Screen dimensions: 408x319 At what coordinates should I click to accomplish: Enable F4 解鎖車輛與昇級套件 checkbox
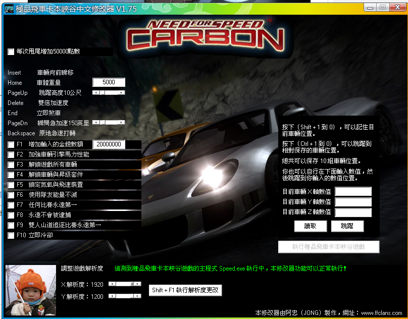tap(11, 175)
